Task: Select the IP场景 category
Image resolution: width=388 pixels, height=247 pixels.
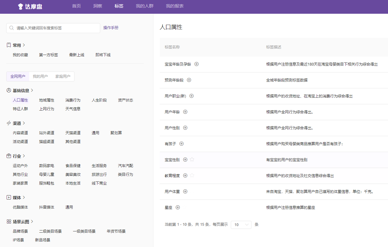Action: pyautogui.click(x=18, y=240)
